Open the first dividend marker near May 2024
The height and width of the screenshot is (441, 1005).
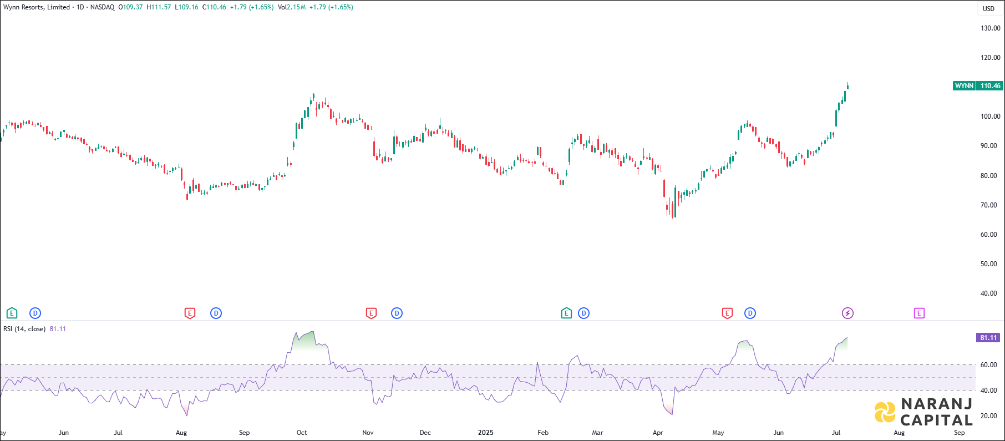[35, 313]
